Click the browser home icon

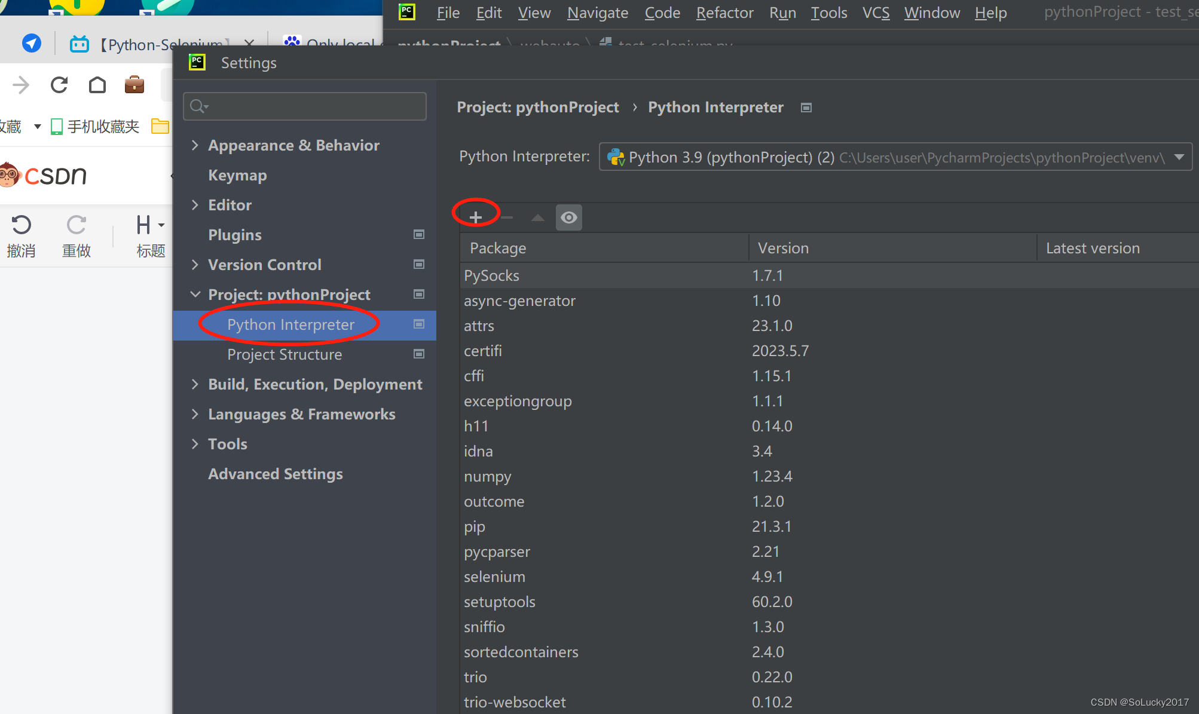[x=97, y=85]
